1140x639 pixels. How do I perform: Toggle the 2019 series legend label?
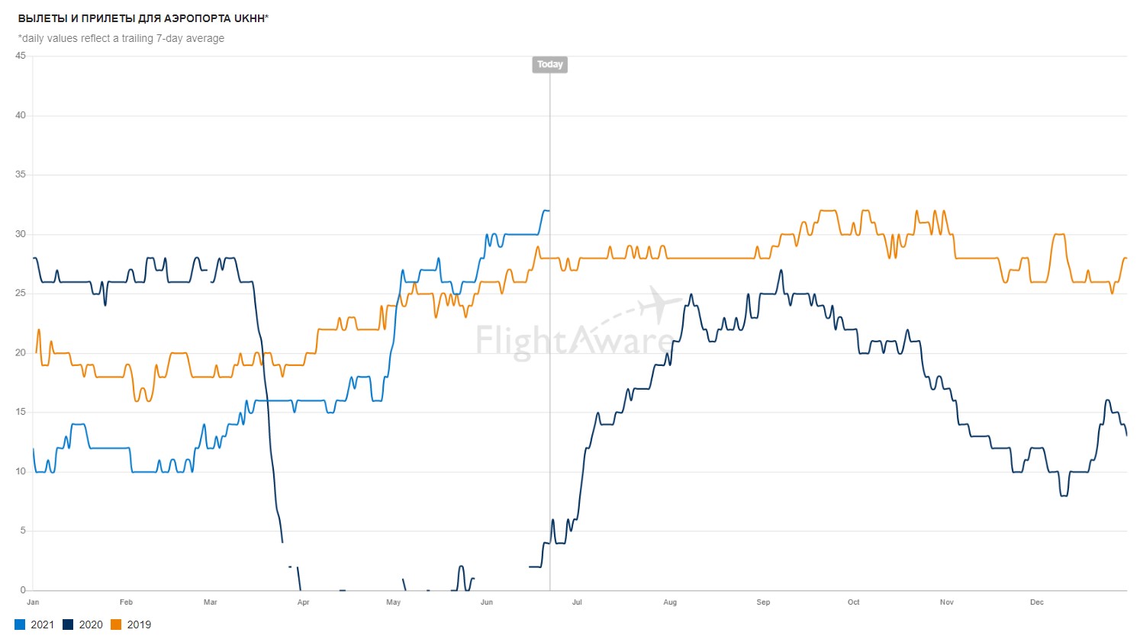pos(139,625)
